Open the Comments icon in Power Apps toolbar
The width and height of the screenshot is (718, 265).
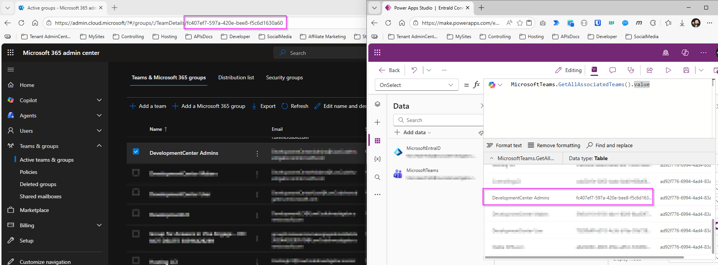pos(613,70)
